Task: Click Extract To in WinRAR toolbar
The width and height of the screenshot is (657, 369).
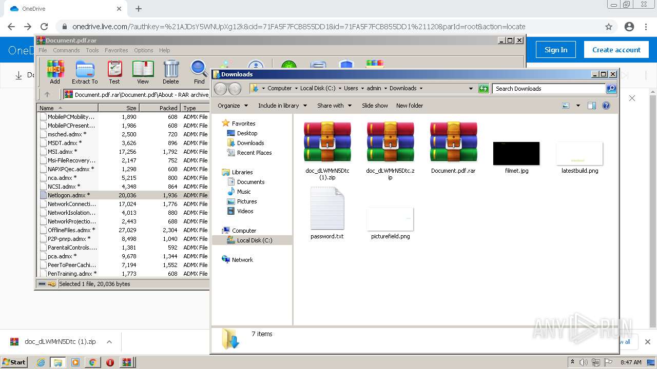Action: 85,72
